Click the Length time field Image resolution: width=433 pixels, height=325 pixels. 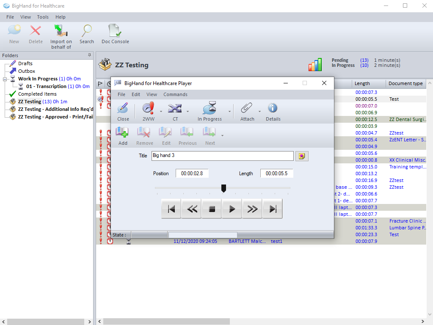[276, 174]
